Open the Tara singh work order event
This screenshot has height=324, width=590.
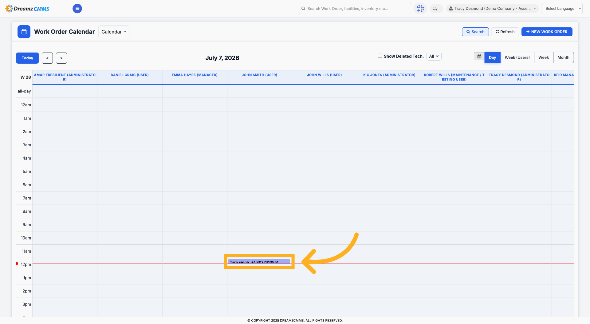point(259,262)
